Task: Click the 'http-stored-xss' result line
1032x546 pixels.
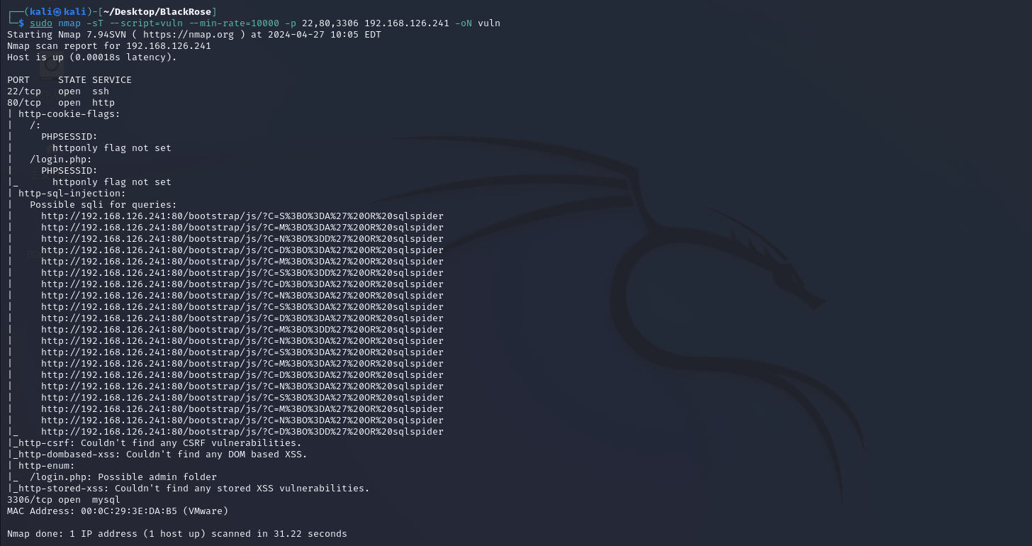Action: [x=189, y=488]
